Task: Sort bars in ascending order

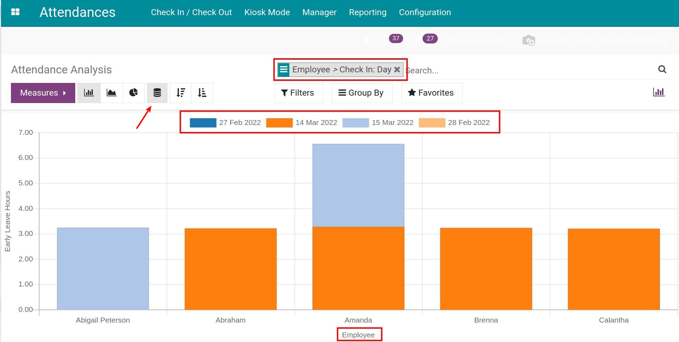Action: tap(202, 93)
